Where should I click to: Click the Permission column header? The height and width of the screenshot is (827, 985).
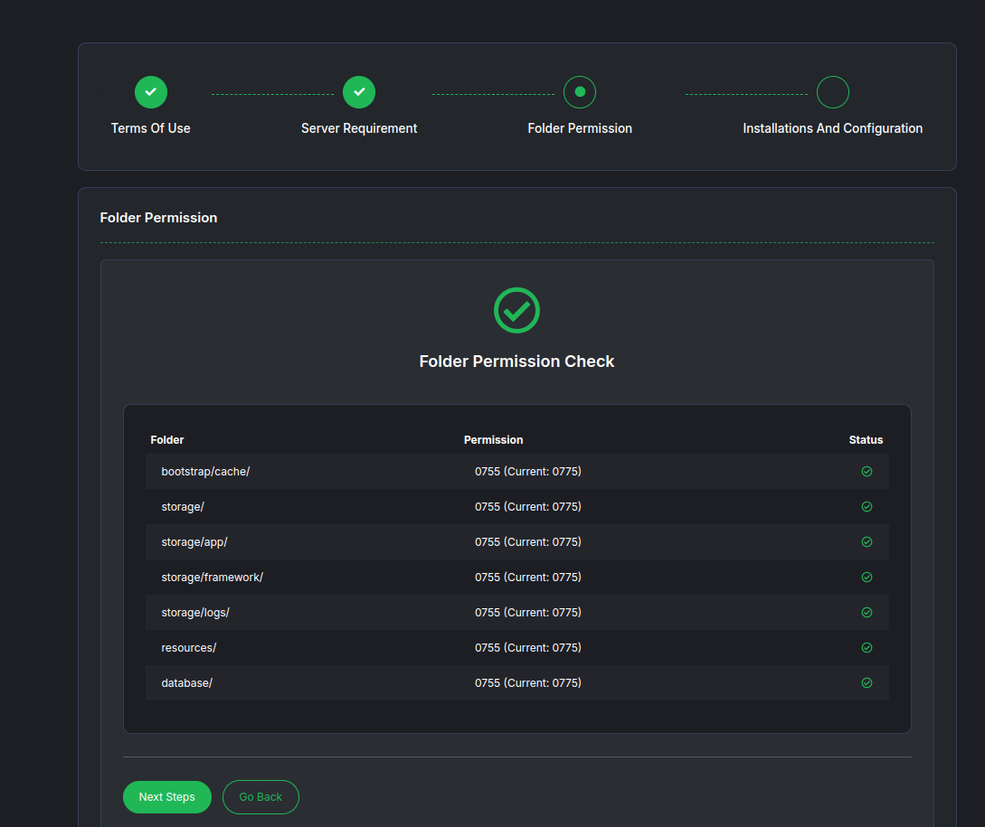tap(493, 440)
